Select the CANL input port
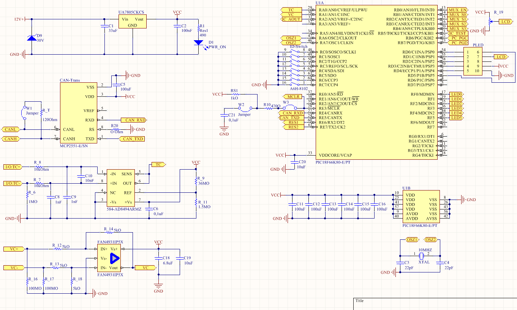The width and height of the screenshot is (517, 310). coord(10,129)
